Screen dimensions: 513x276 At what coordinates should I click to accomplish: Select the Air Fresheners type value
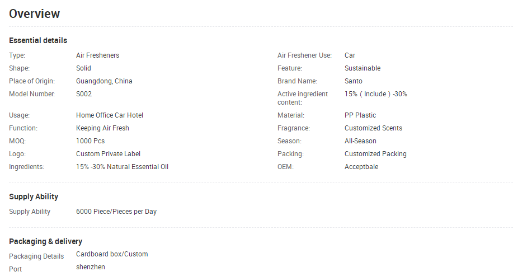click(97, 55)
